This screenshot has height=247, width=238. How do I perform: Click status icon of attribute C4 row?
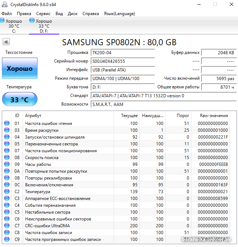point(7,205)
